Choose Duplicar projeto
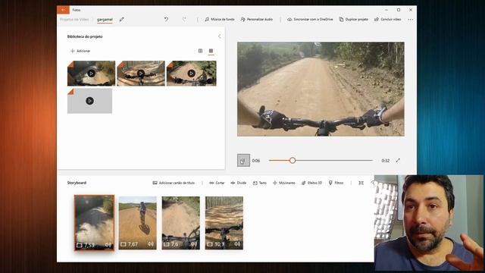The image size is (485, 273). pos(354,19)
